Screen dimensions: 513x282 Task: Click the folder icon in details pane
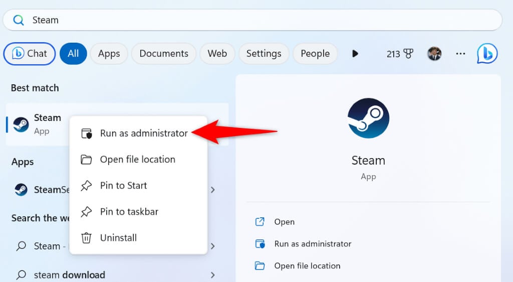[x=260, y=265]
